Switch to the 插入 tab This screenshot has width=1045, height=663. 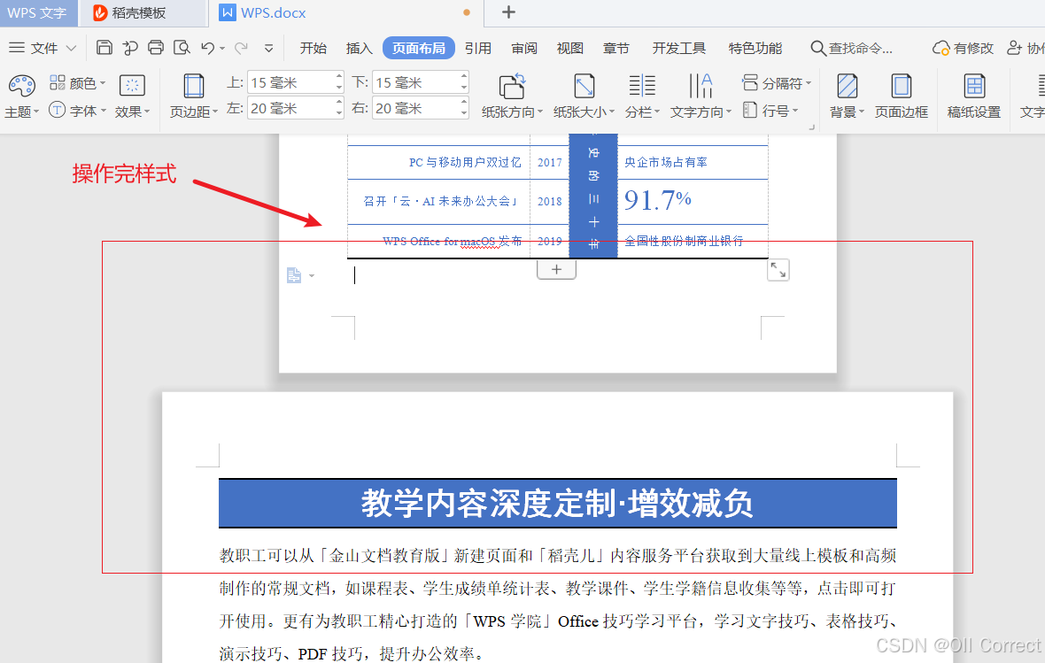pyautogui.click(x=360, y=48)
